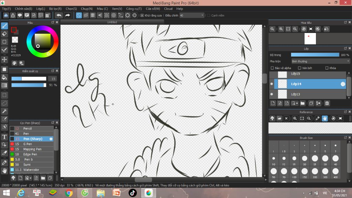Redo the last action
Image resolution: width=352 pixels, height=198 pixels.
tap(67, 15)
